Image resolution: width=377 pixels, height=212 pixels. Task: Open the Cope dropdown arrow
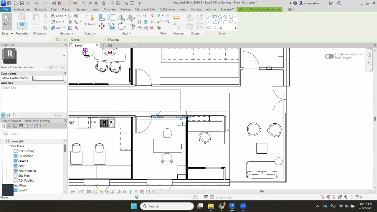(65, 16)
